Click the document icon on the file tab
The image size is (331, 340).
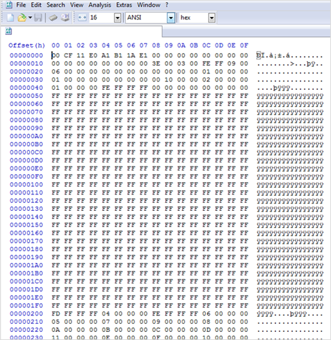8,31
